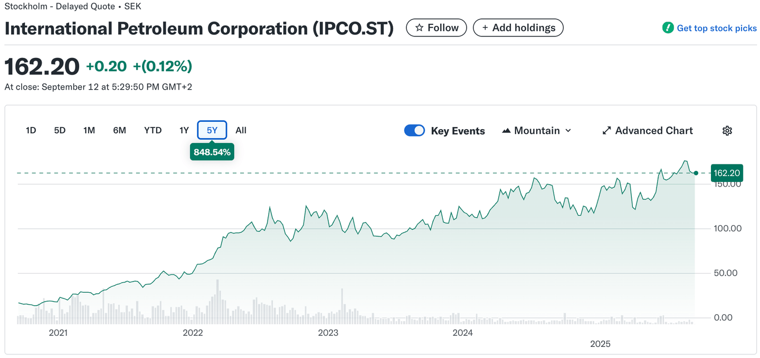
Task: Click the Mountain chart type icon
Action: coord(506,131)
